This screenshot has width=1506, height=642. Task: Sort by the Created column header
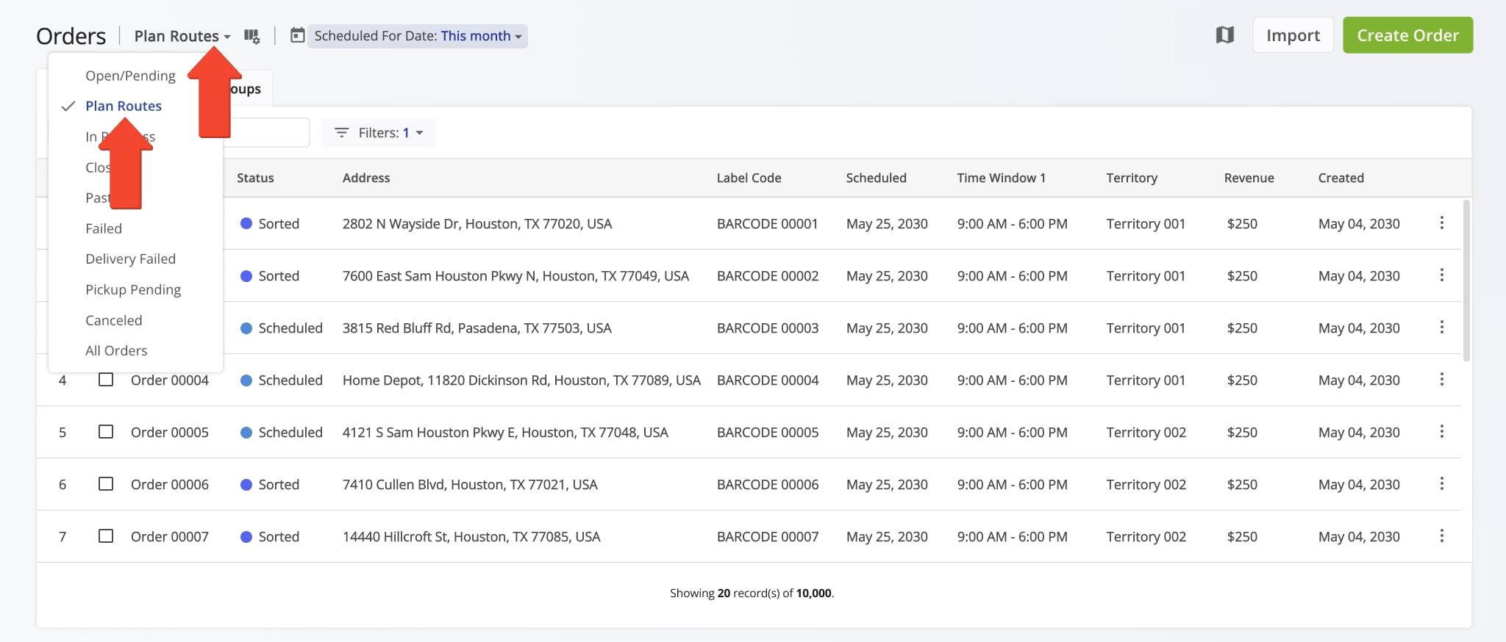(1341, 178)
